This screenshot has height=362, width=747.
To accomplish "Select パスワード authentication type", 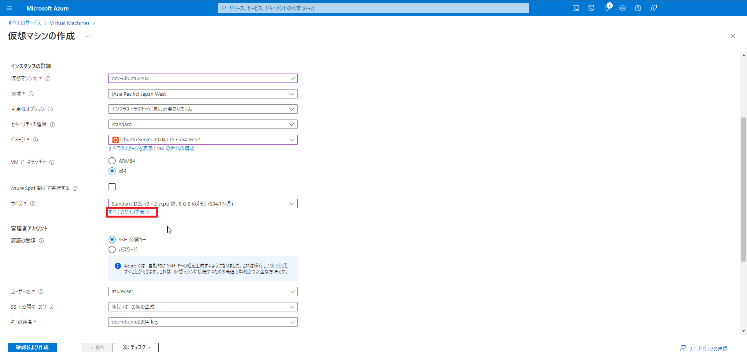I will [x=112, y=250].
